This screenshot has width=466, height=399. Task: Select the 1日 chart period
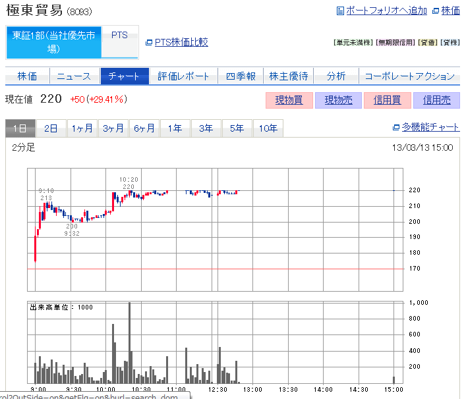[x=20, y=128]
